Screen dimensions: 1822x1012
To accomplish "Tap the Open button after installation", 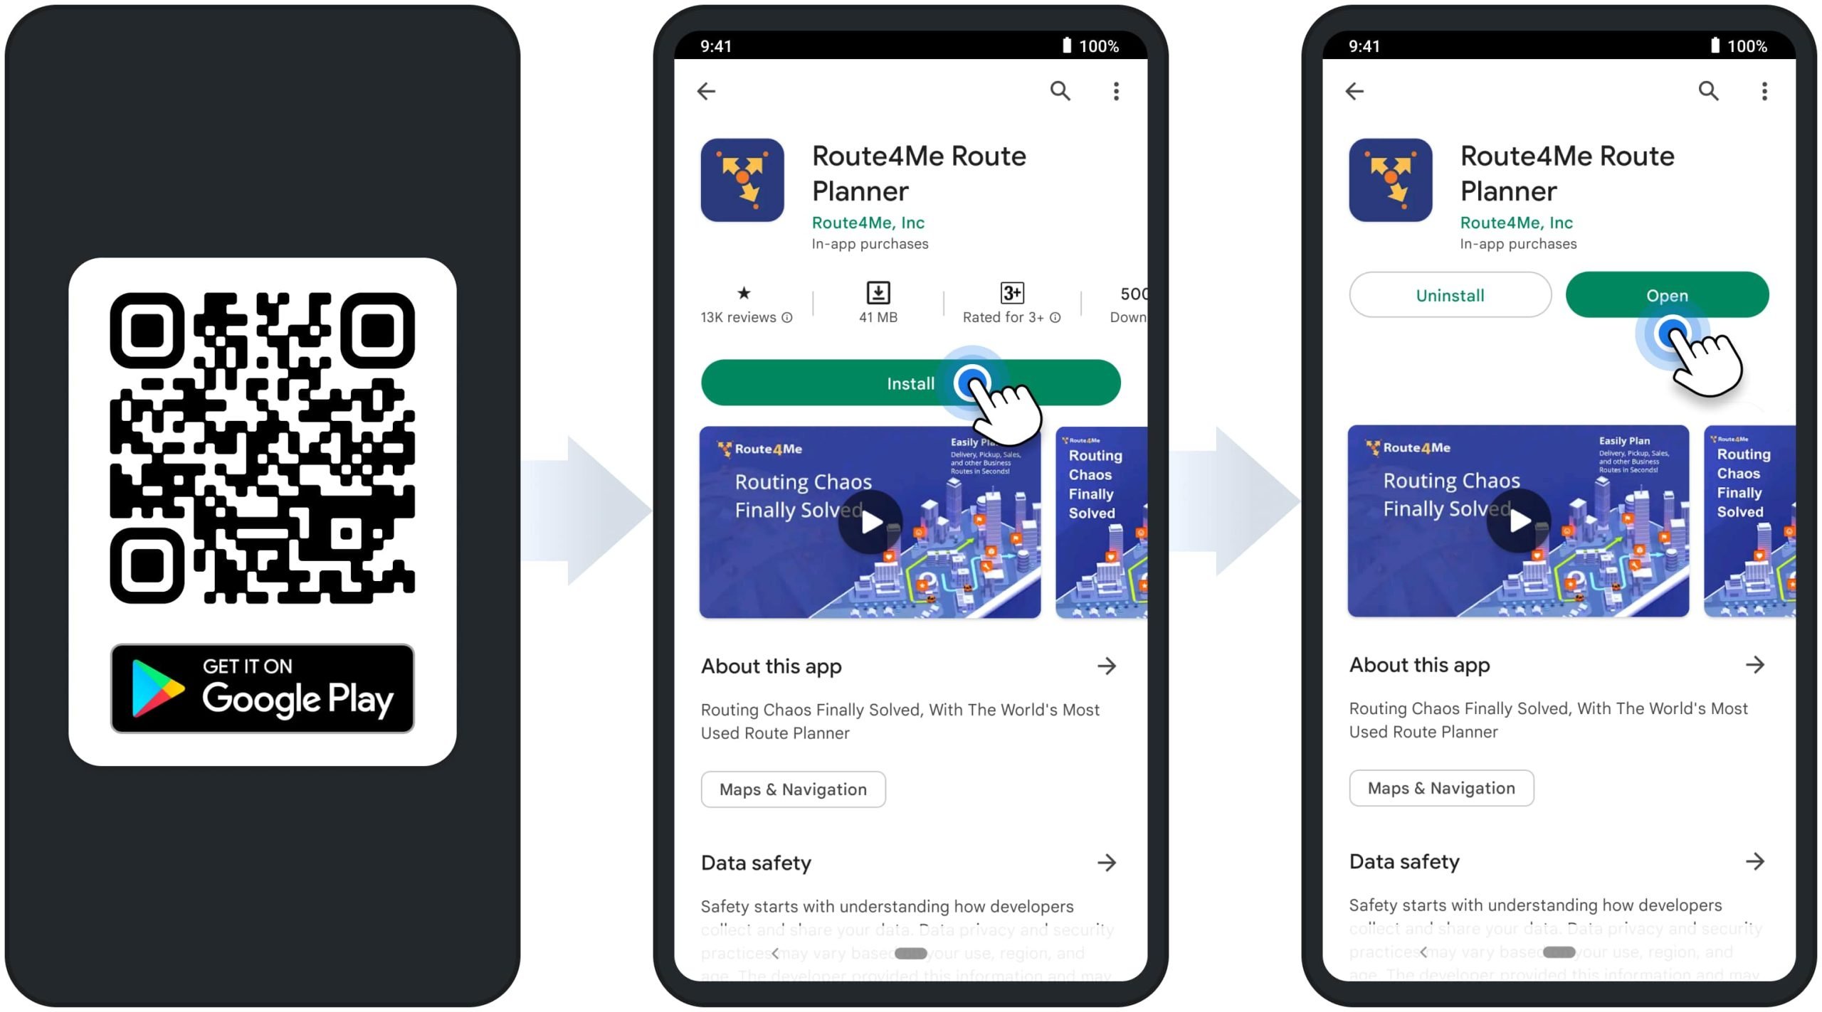I will (1666, 295).
